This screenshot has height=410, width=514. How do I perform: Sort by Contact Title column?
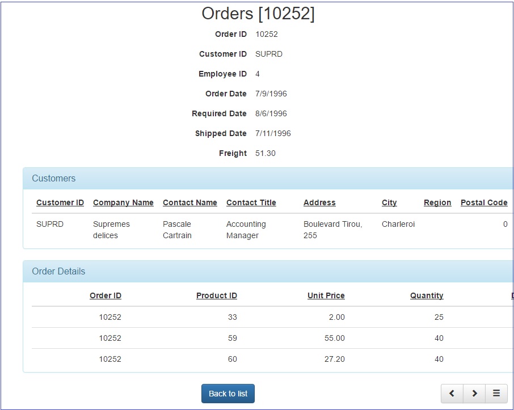coord(251,202)
